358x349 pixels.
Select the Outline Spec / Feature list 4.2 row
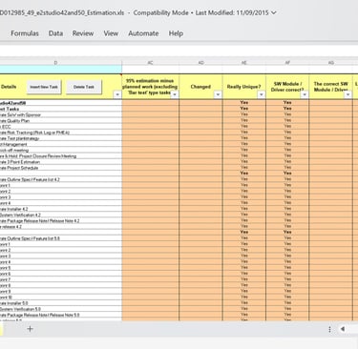(60, 179)
